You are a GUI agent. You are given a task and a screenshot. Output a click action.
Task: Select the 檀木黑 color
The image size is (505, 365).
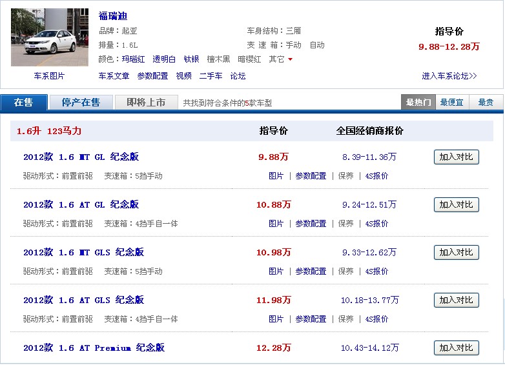coord(218,59)
